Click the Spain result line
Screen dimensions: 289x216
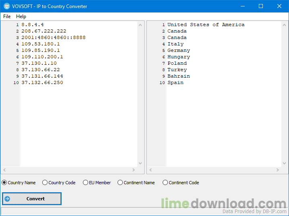click(x=175, y=83)
